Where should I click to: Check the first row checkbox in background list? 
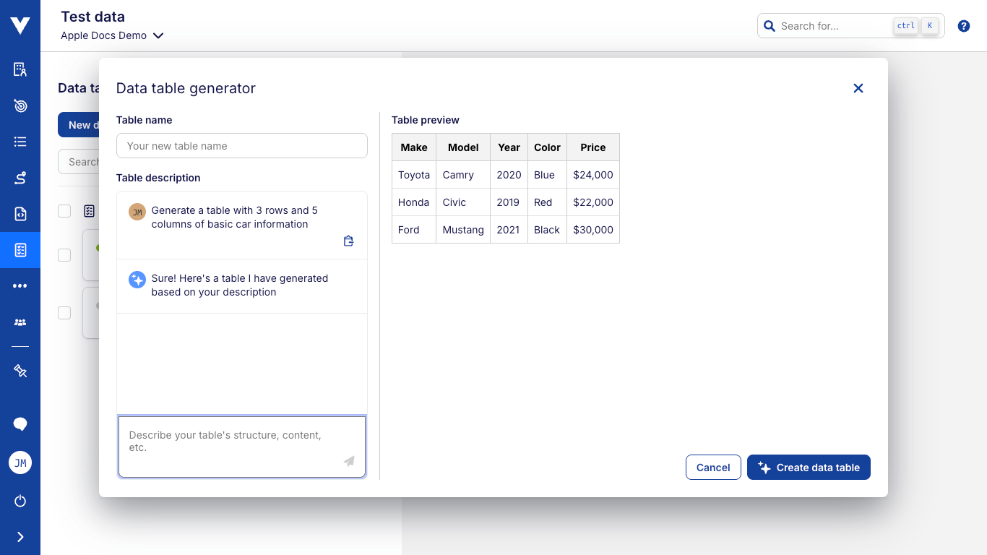[64, 211]
